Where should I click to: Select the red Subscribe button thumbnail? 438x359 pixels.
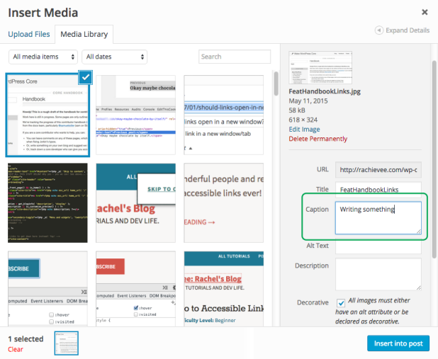coord(136,288)
